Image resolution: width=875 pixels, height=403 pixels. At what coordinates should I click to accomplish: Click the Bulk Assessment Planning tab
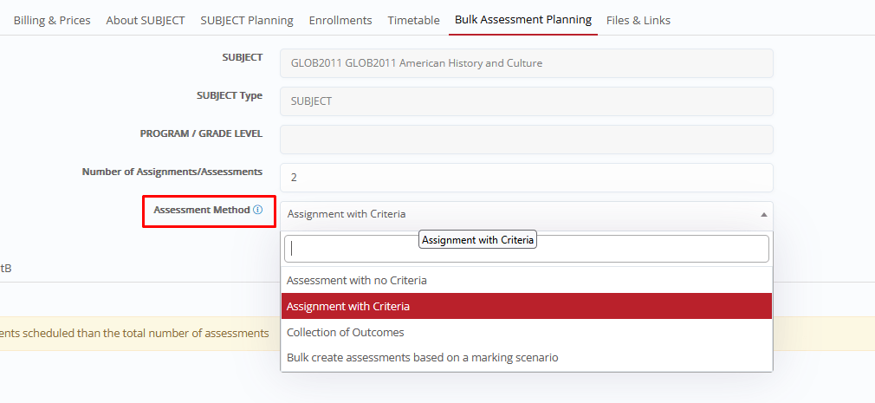point(523,19)
